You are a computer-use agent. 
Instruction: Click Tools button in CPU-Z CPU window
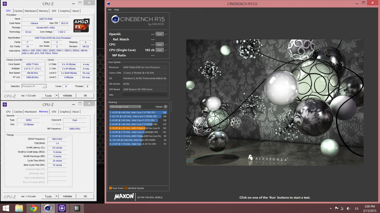pos(48,96)
